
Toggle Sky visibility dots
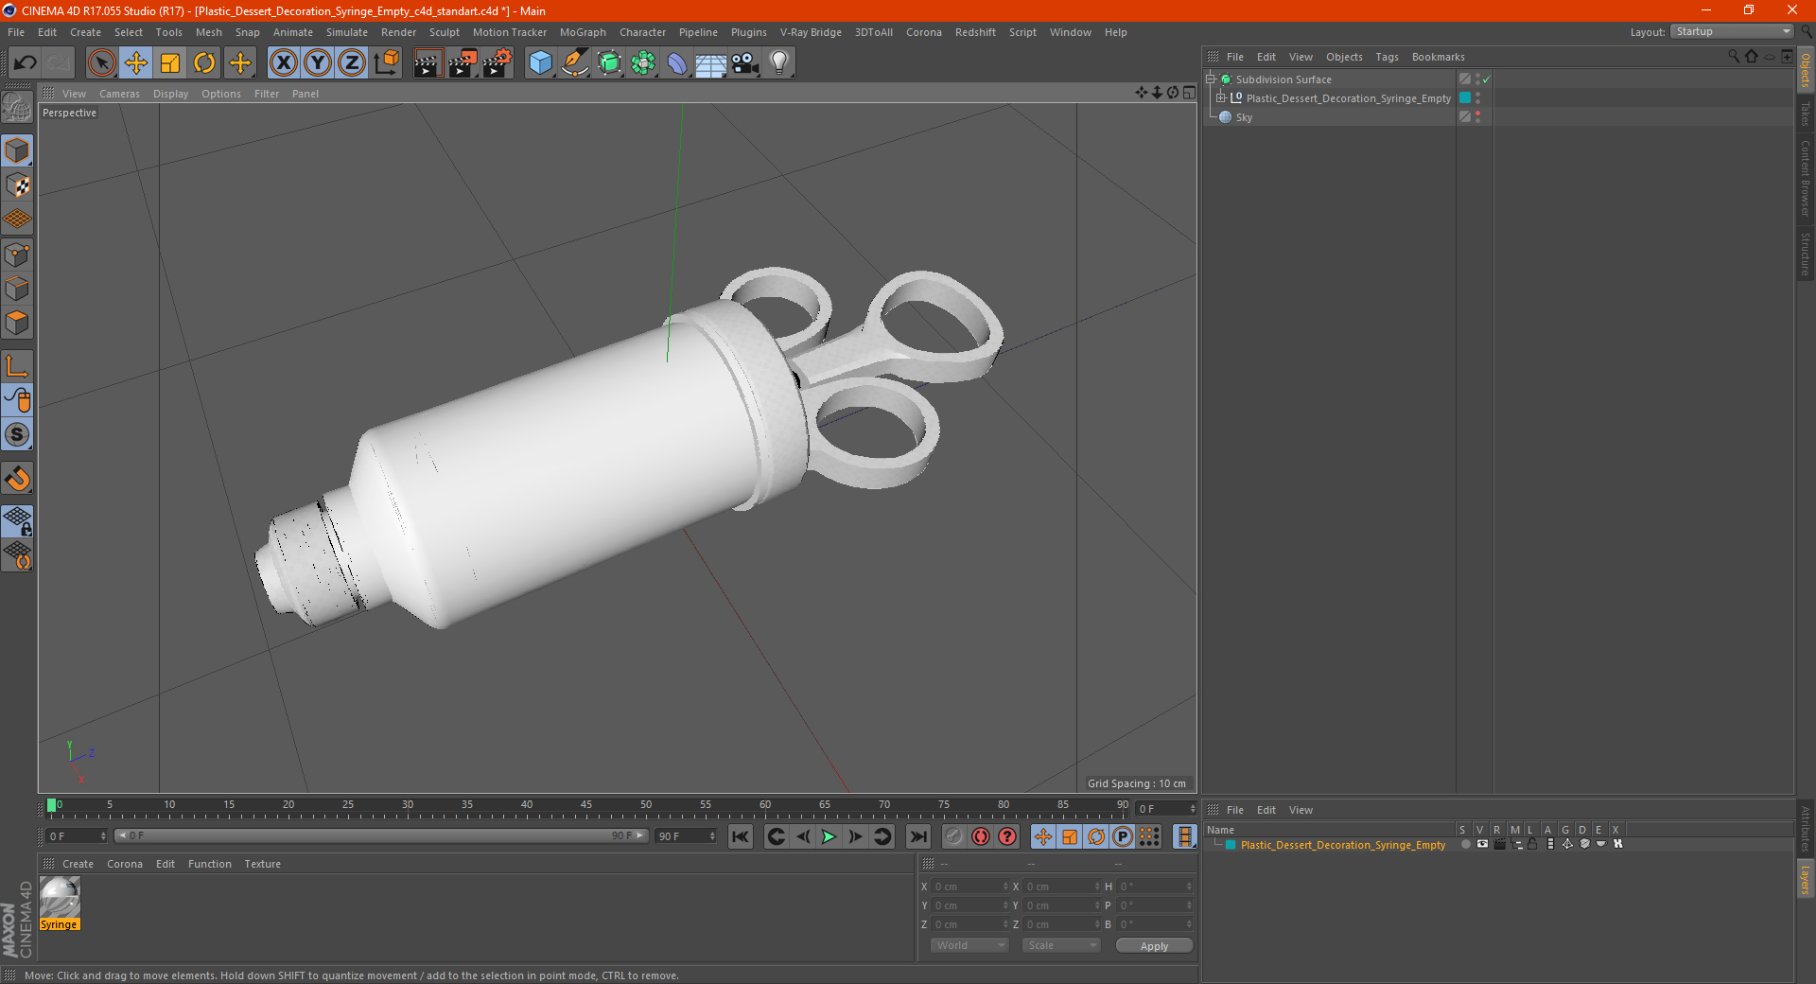(1477, 117)
